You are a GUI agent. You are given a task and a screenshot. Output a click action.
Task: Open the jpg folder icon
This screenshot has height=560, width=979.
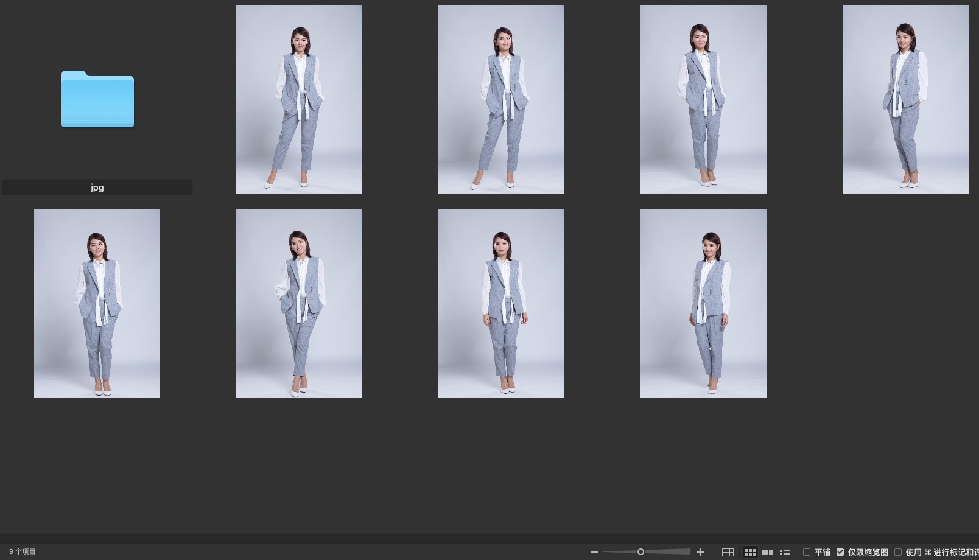(97, 99)
